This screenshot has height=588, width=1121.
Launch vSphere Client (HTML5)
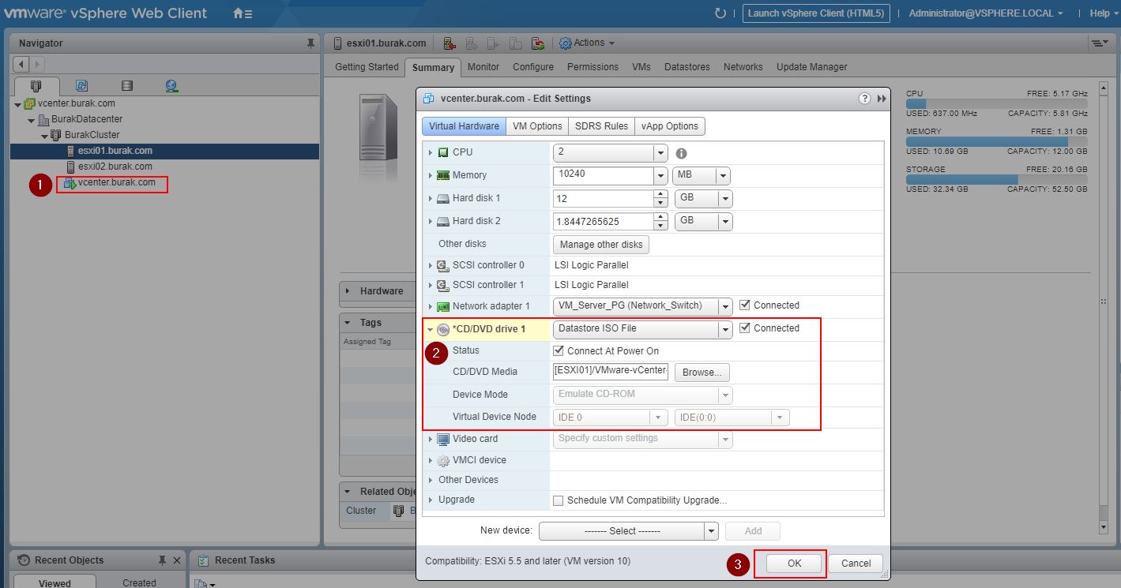point(818,13)
